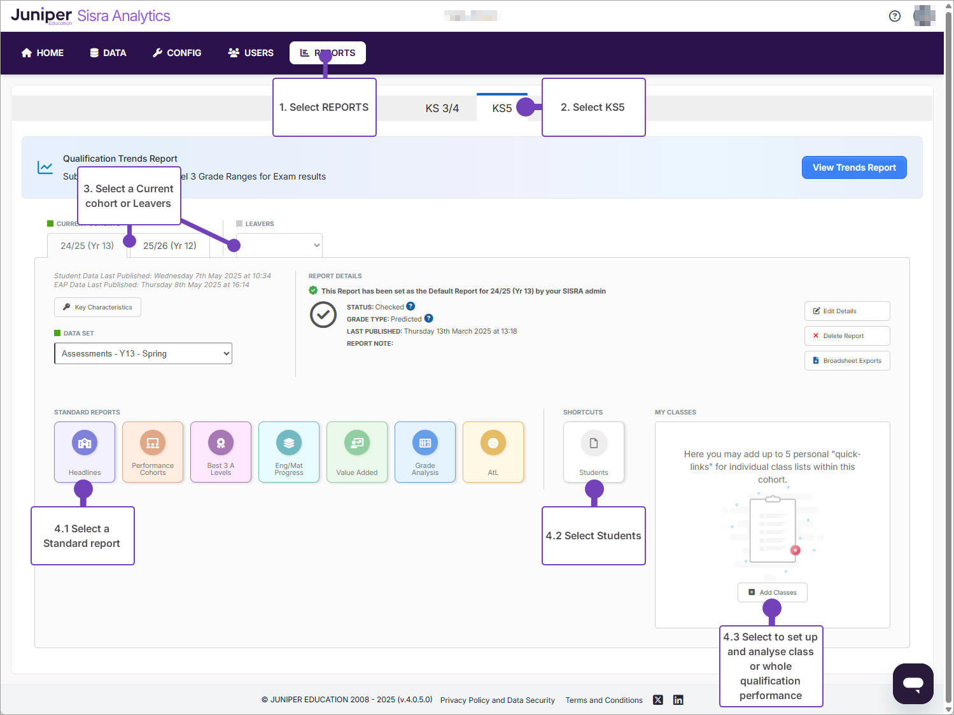This screenshot has width=954, height=715.
Task: Select the Eng/Mat Progress report
Action: pos(289,451)
